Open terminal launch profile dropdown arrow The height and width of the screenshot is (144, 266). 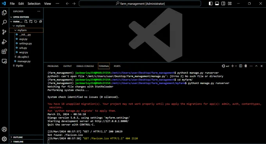point(236,66)
